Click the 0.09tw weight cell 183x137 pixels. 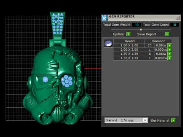pos(161,45)
